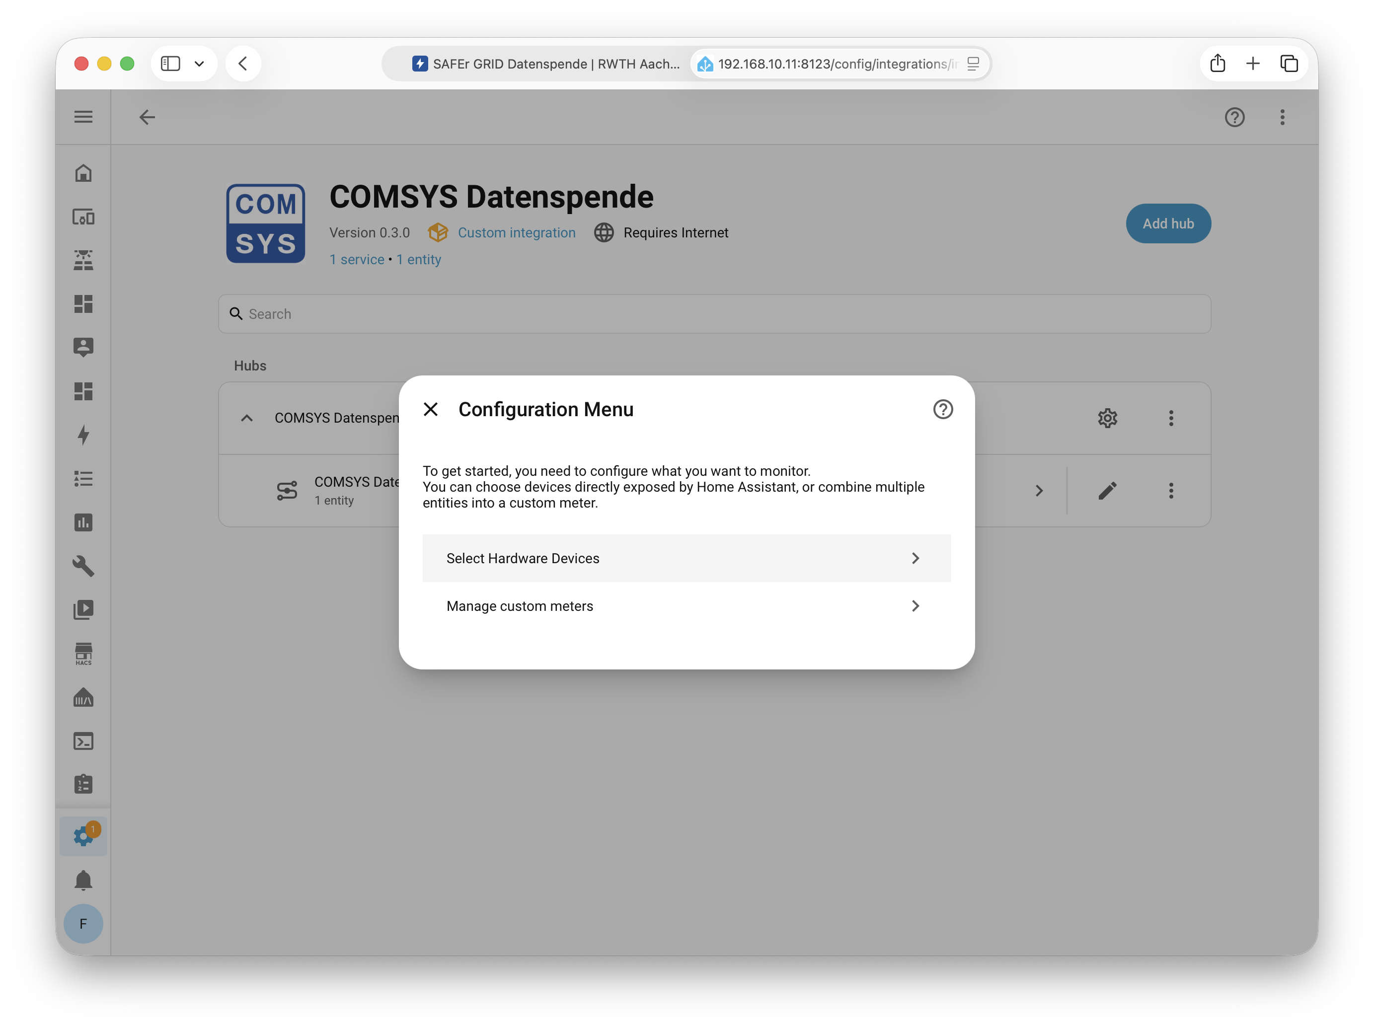This screenshot has height=1029, width=1374.
Task: Open the three-dot menu on the hub row
Action: point(1171,418)
